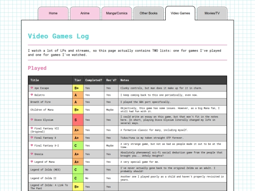Click the A+ tier cell for Gnosia

coord(78,154)
